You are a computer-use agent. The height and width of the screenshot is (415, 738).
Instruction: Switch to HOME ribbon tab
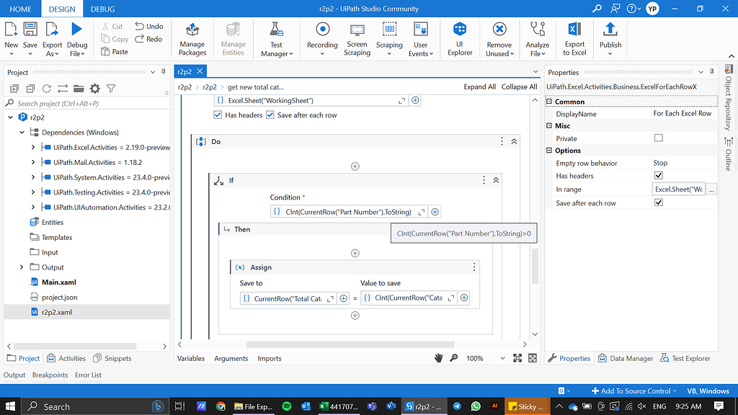[x=21, y=9]
